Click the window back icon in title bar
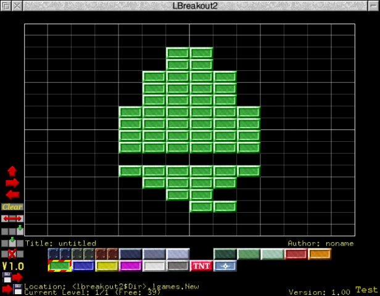 pyautogui.click(x=6, y=6)
